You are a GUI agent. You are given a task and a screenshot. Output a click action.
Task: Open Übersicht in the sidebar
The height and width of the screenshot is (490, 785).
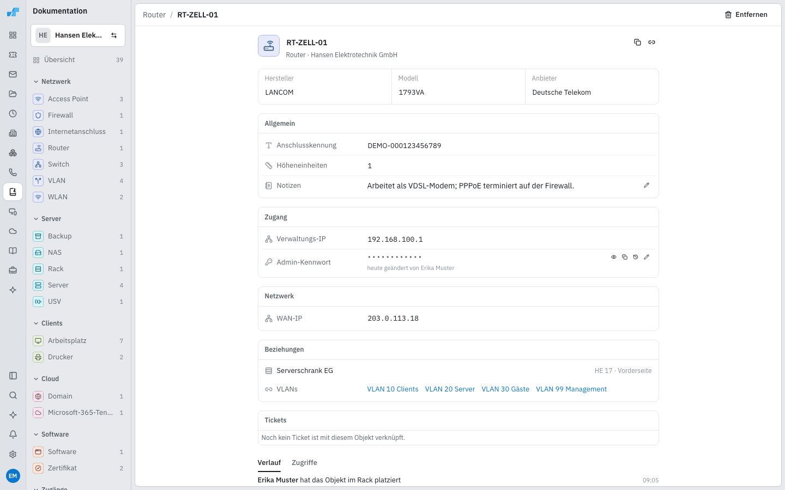(x=78, y=60)
